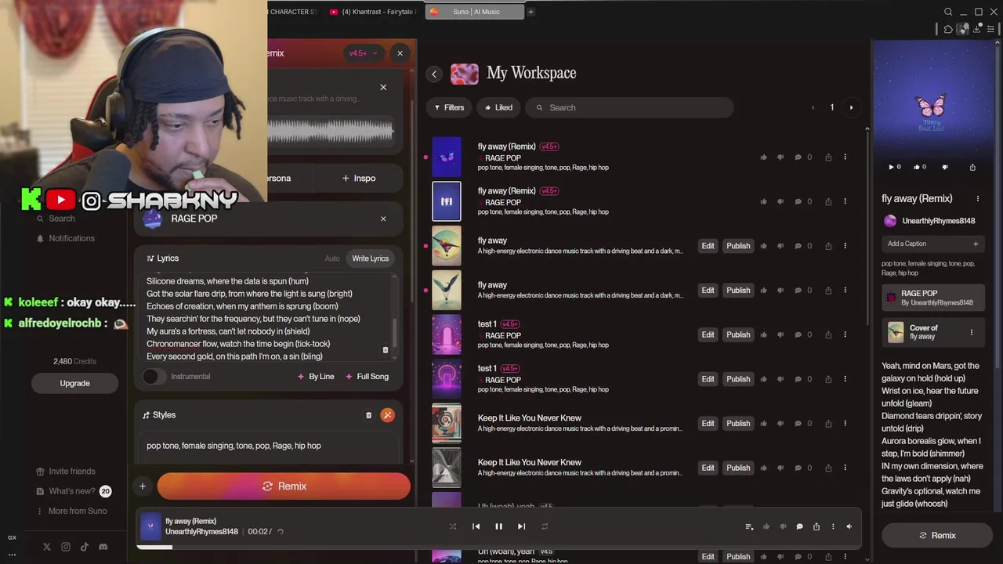1003x564 pixels.
Task: Toggle repeat in the player bar
Action: pyautogui.click(x=545, y=526)
